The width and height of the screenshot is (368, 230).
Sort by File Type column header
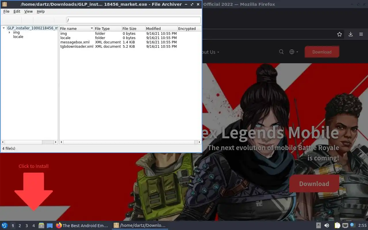108,28
